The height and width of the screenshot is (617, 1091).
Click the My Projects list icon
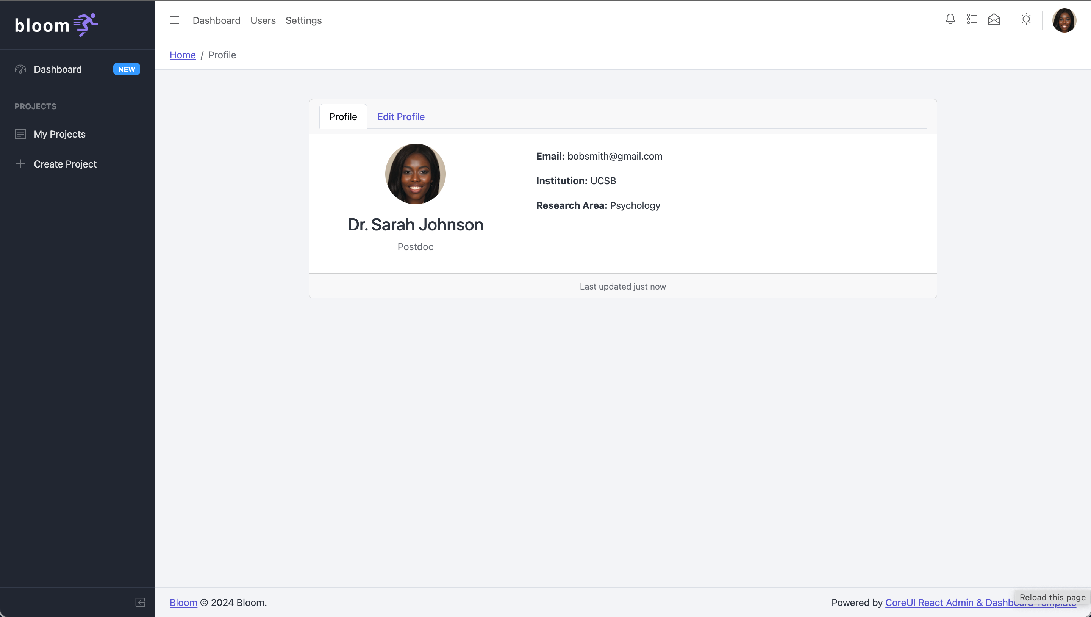[x=20, y=134]
